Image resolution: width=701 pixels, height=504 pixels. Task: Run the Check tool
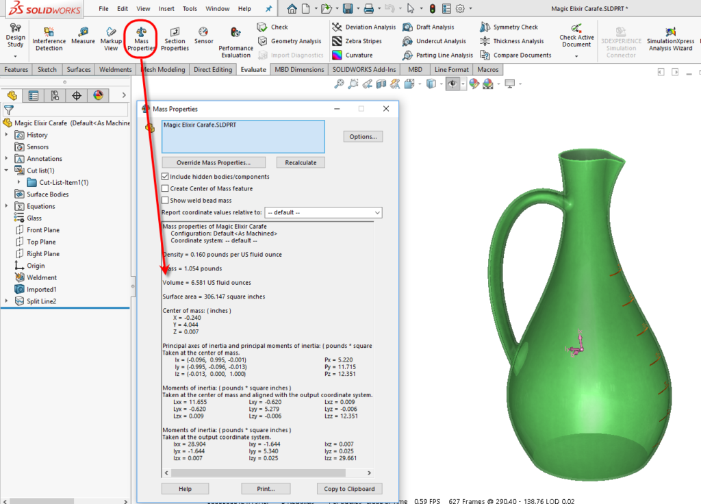tap(272, 27)
